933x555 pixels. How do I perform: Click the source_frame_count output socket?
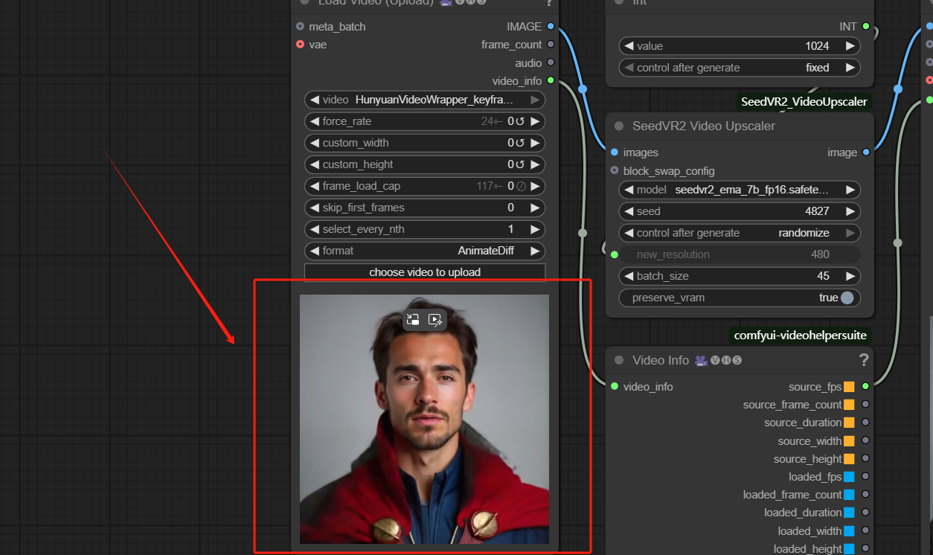[x=865, y=405]
